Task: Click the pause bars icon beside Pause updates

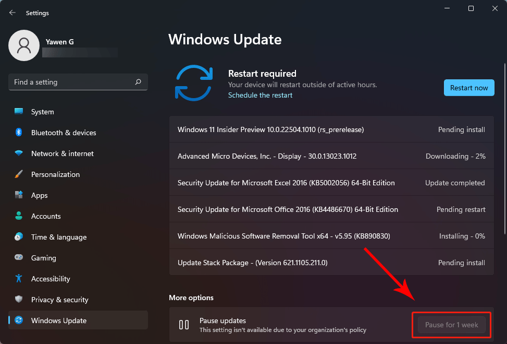Action: [x=184, y=325]
